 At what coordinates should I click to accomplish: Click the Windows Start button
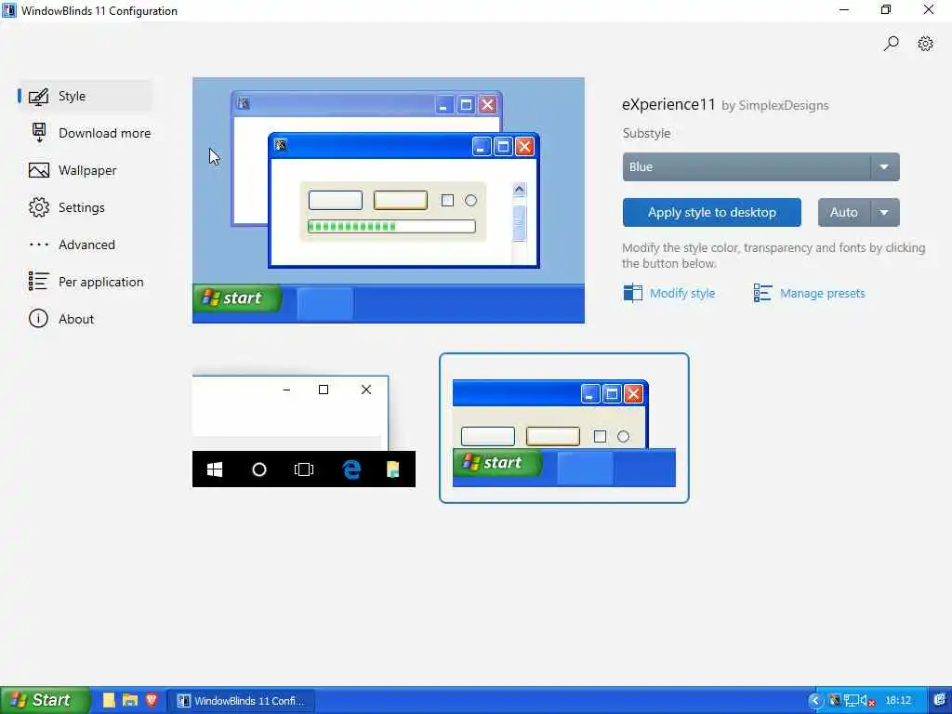(x=45, y=700)
